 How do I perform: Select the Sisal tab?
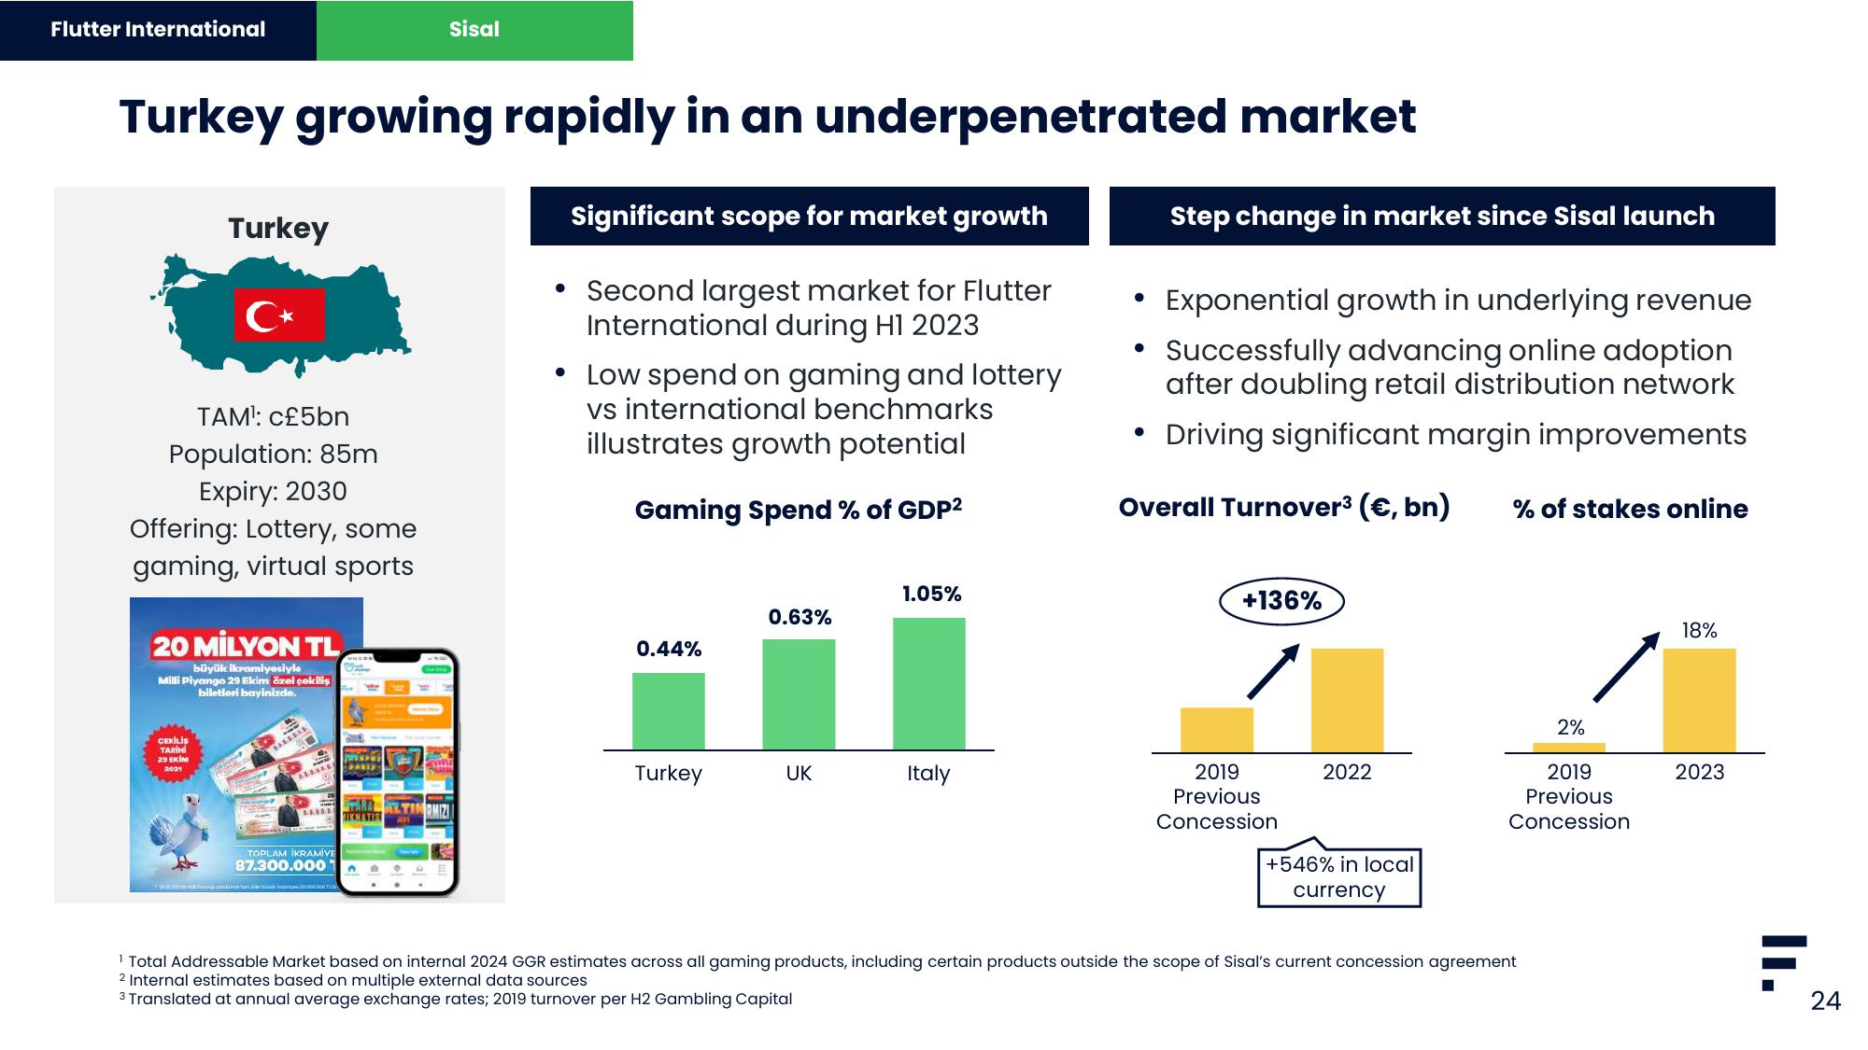pos(476,24)
